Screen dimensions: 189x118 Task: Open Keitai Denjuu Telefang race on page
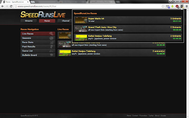pyautogui.click(x=112, y=53)
